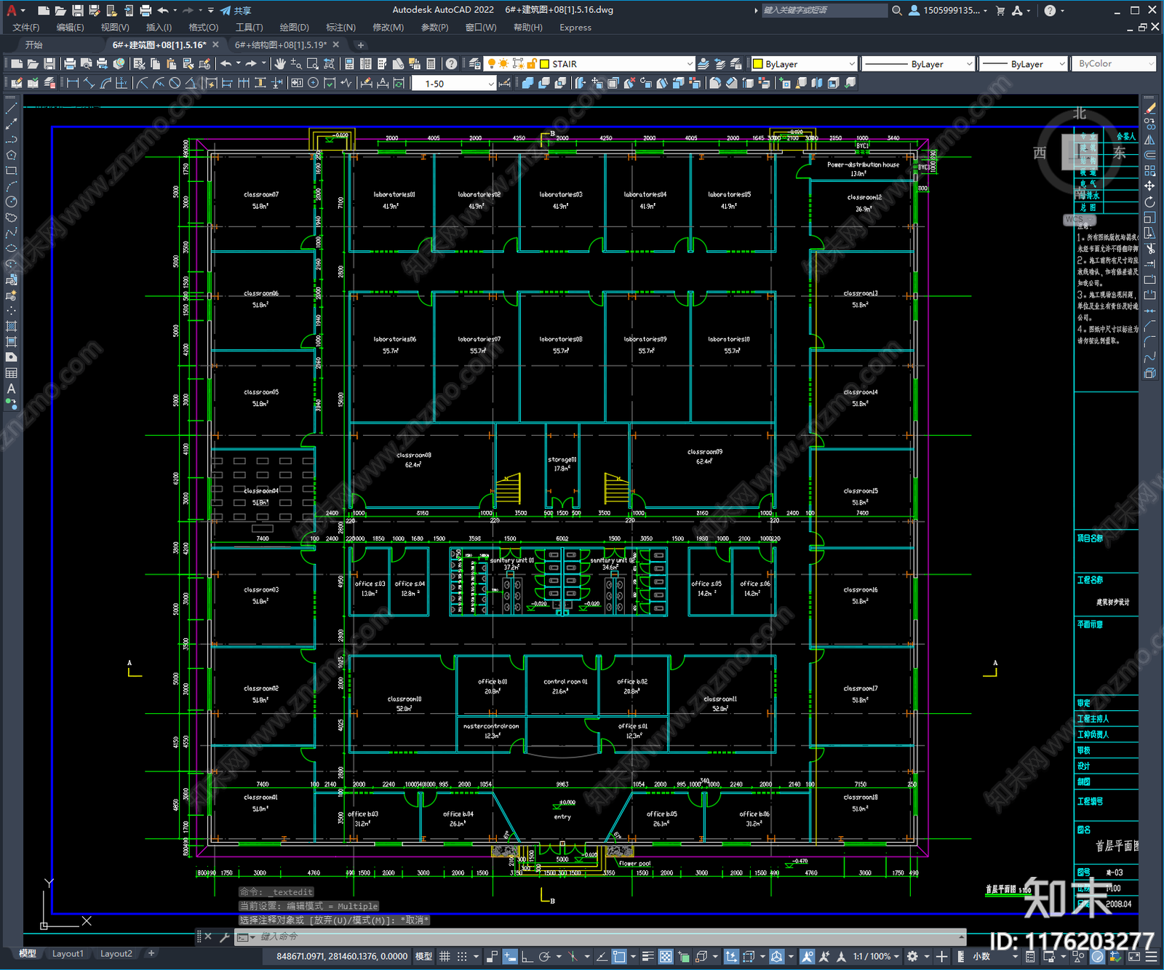Click the Help question mark in standard toolbar
1164x970 pixels.
point(452,64)
